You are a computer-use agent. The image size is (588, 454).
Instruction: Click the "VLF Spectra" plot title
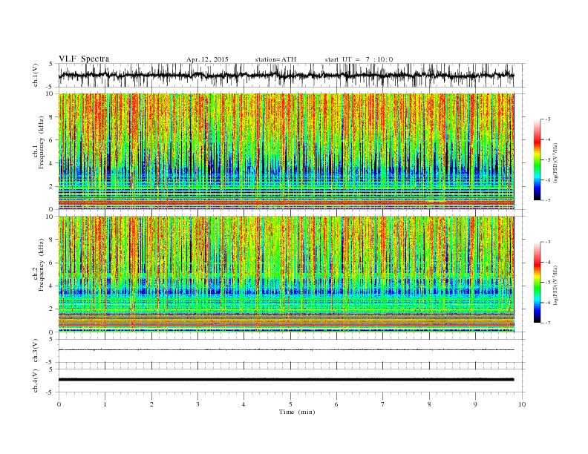click(x=84, y=59)
